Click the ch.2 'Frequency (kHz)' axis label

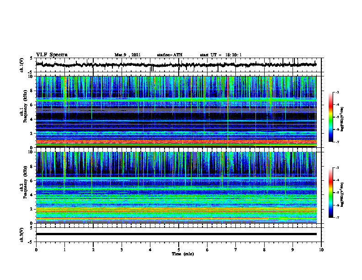[x=25, y=182]
